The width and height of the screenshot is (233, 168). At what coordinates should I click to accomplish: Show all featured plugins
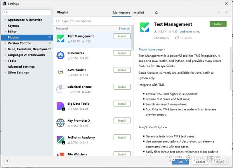[x=124, y=29]
